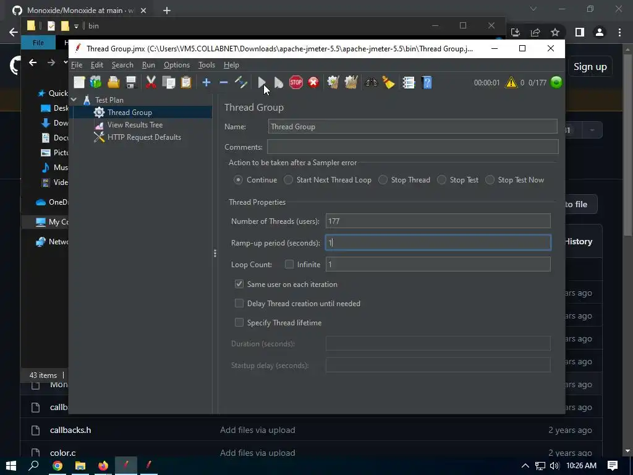This screenshot has width=633, height=475.
Task: Click the Copy icon in toolbar
Action: pos(168,82)
